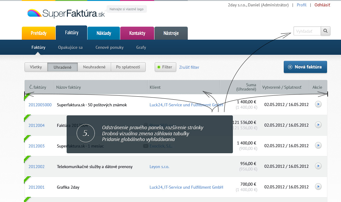Open invoice number 2012003
This screenshot has width=341, height=202.
pos(37,146)
